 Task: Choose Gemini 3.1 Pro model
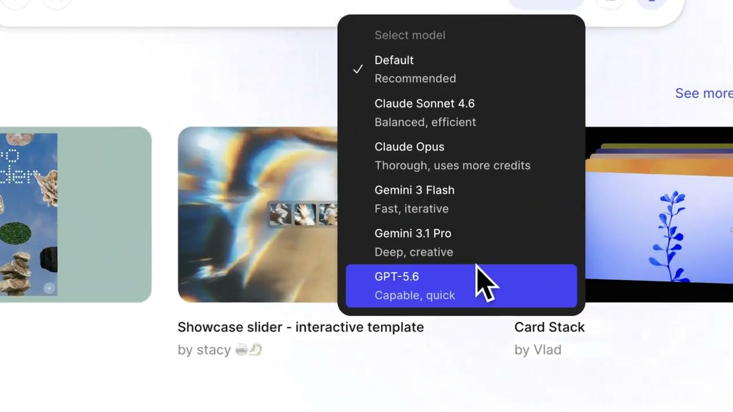click(461, 243)
